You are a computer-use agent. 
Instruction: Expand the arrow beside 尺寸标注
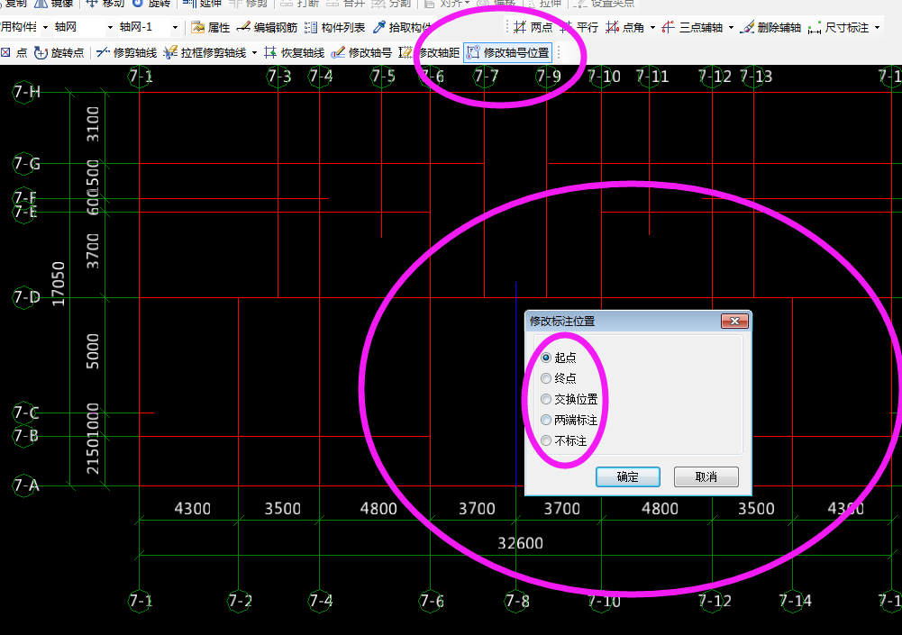(877, 27)
